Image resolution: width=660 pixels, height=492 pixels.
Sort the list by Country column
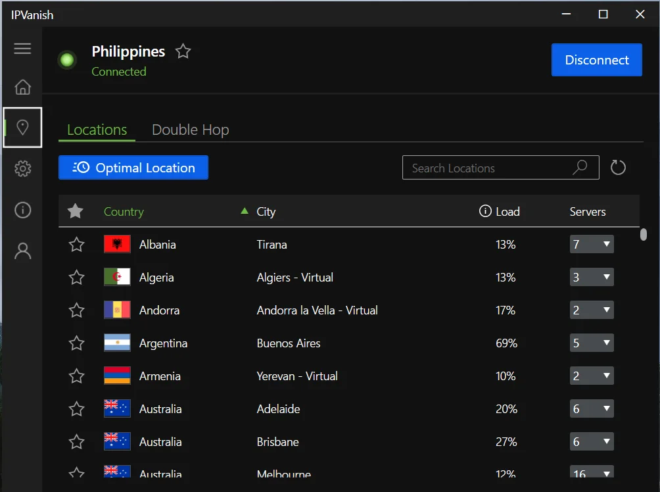click(124, 211)
